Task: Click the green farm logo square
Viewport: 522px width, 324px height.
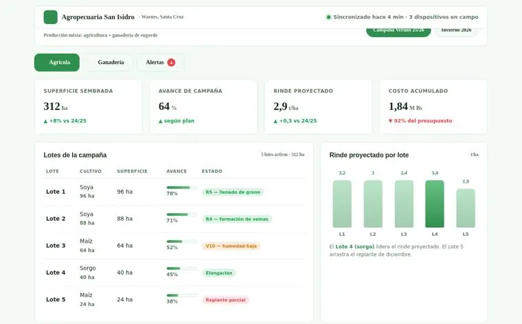Action: [x=51, y=17]
